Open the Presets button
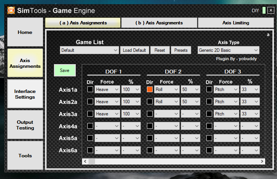 pos(181,50)
